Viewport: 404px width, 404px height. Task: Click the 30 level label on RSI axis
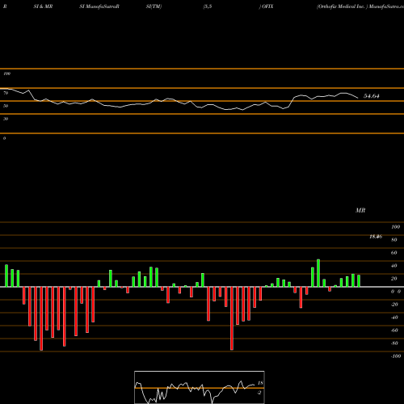(6, 119)
